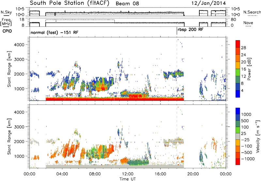Screen dimensions: 261x181
Task: Click the blue bottom segment of Power colorbar
Action: point(238,94)
